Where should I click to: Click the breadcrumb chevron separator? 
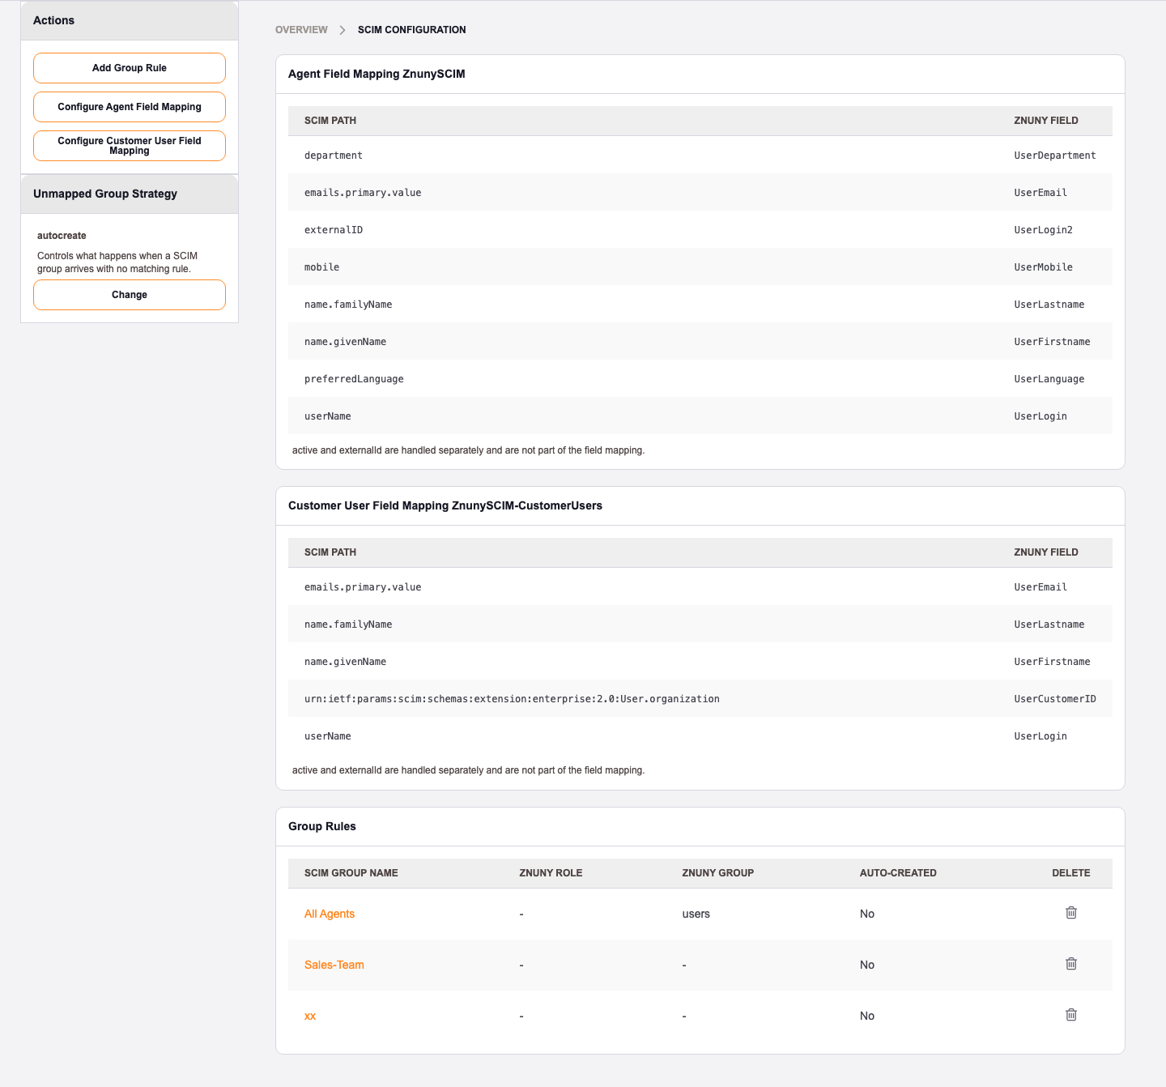coord(343,30)
